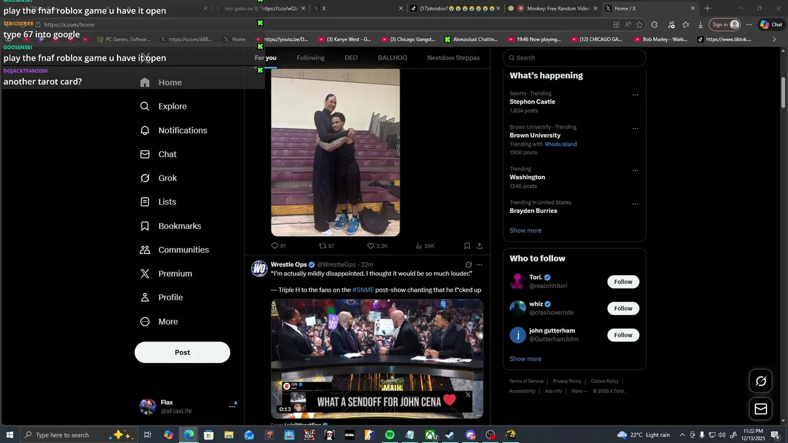Open Profile in the sidebar
The image size is (788, 443).
coord(161,297)
